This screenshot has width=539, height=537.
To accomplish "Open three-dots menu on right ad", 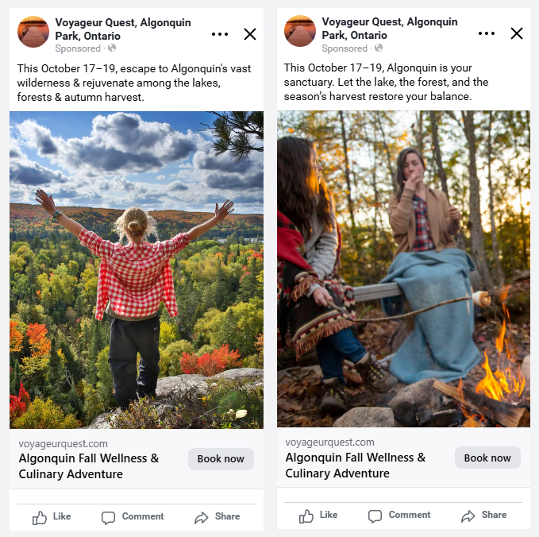I will (x=487, y=34).
